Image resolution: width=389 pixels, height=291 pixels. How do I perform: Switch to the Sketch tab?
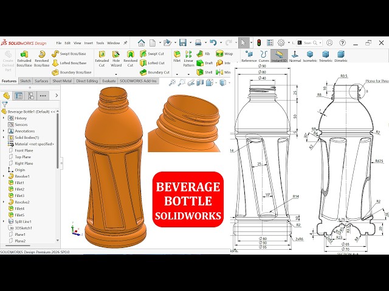[26, 81]
